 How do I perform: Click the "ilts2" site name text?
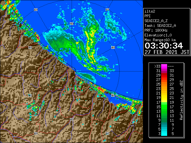150,11
